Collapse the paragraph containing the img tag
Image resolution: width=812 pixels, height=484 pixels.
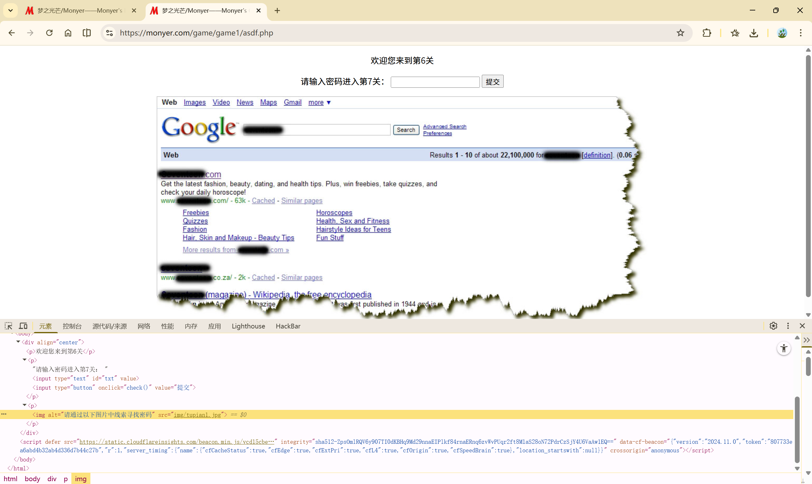pyautogui.click(x=24, y=405)
